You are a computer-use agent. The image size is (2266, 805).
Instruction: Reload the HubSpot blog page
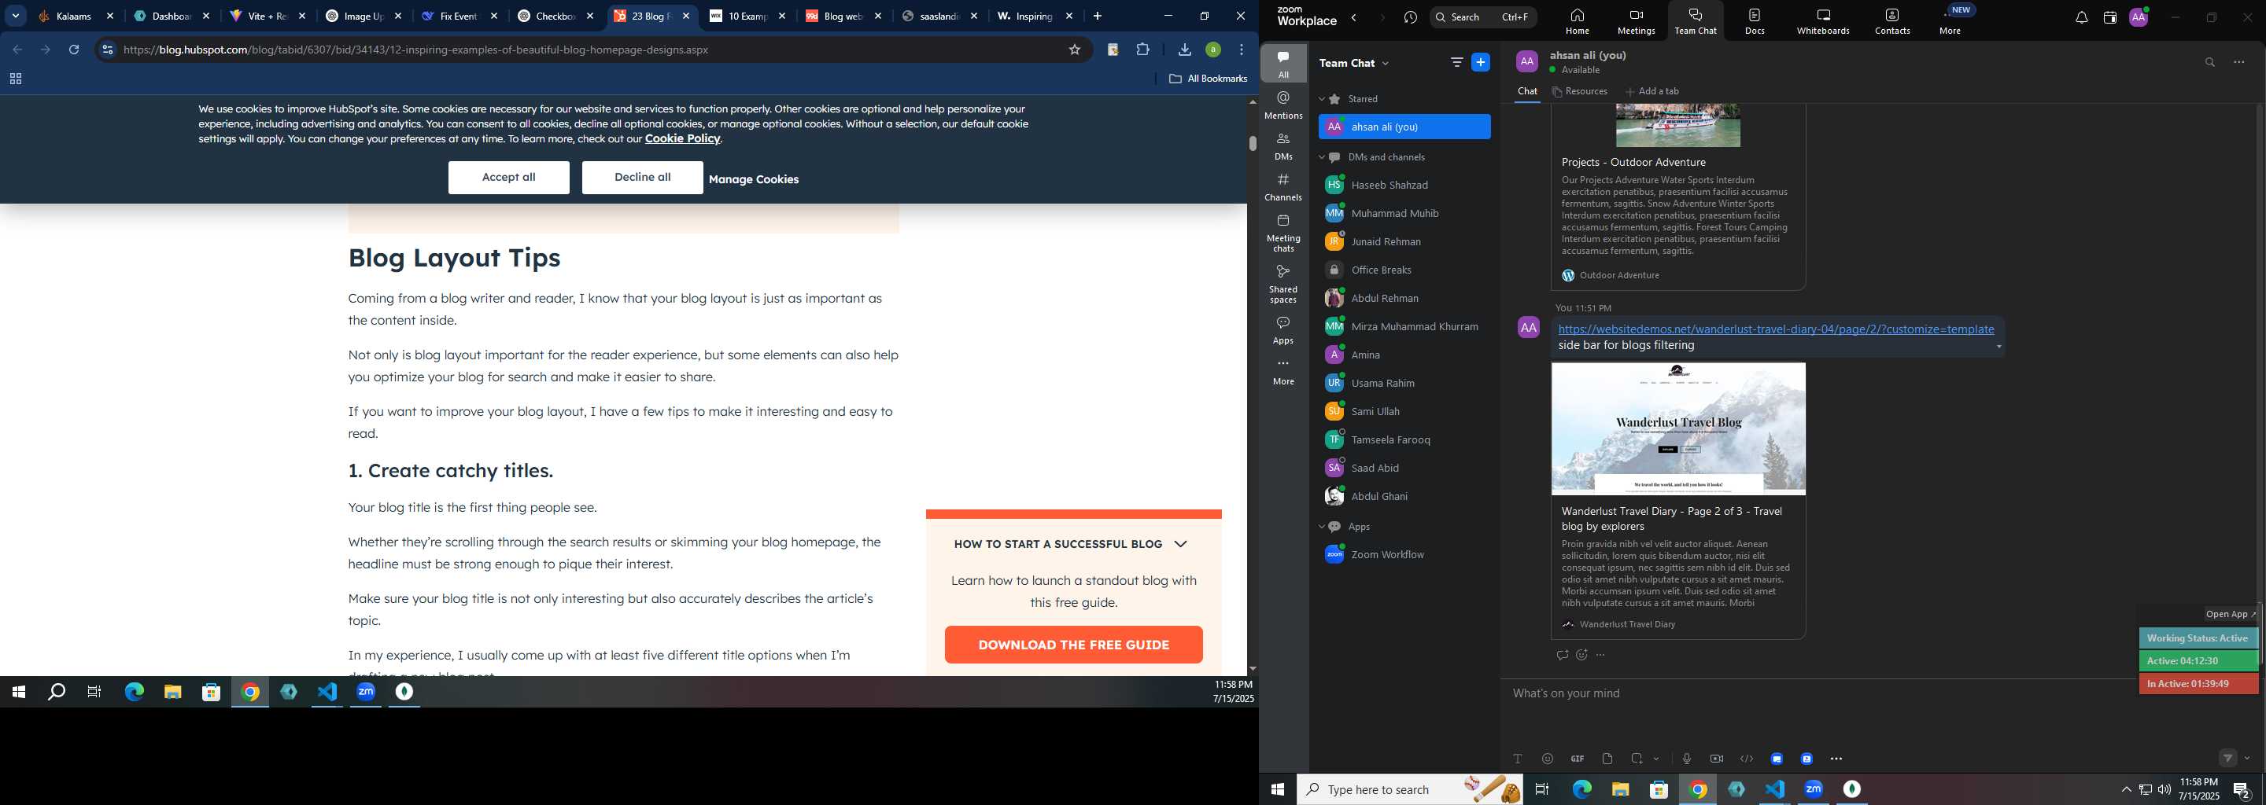click(x=75, y=50)
